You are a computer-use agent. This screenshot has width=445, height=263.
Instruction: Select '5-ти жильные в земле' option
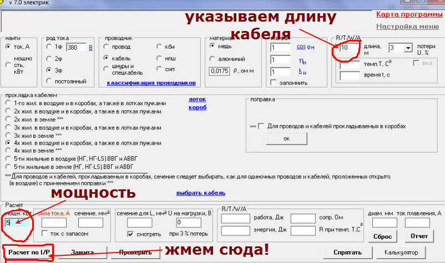[8, 167]
